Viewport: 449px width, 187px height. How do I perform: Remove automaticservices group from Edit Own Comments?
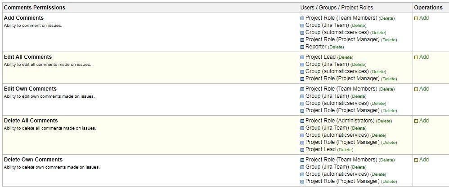pos(378,103)
